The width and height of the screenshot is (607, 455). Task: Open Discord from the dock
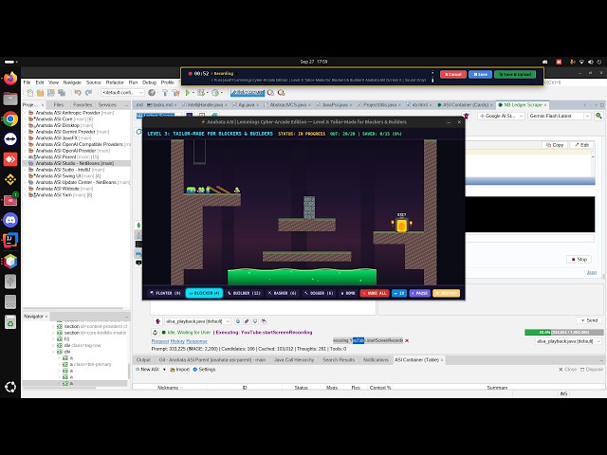pos(10,220)
